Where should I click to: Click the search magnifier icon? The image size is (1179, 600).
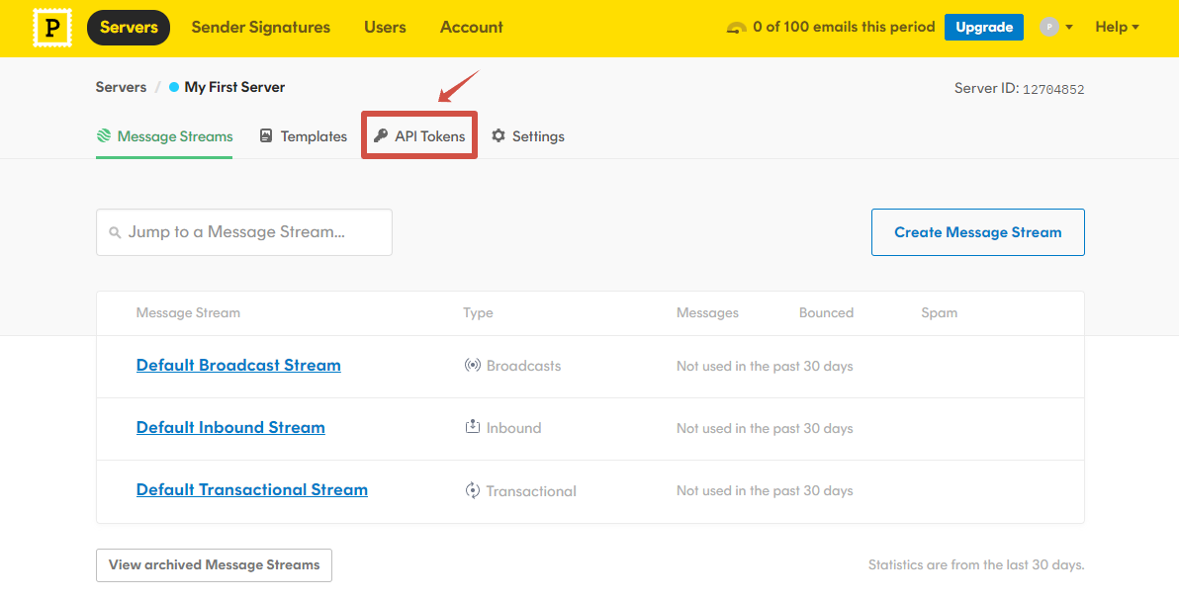[115, 233]
